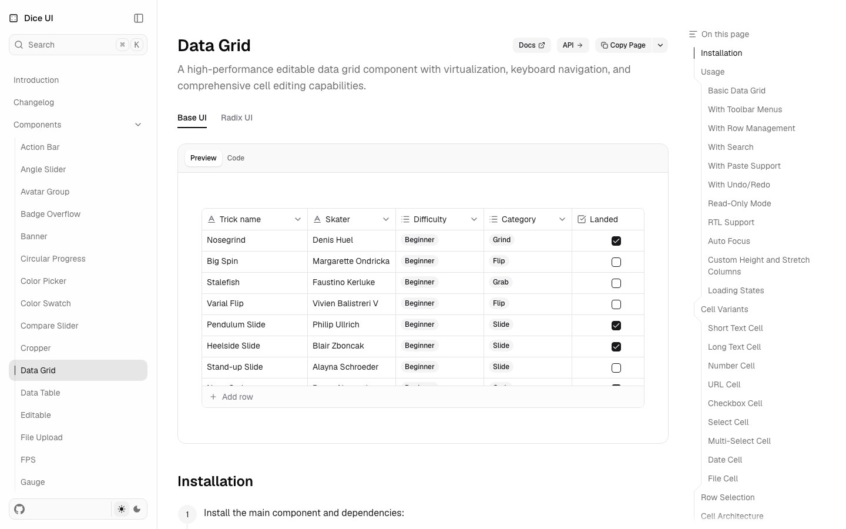Open the Skater column menu chevron
The width and height of the screenshot is (846, 529).
[386, 219]
